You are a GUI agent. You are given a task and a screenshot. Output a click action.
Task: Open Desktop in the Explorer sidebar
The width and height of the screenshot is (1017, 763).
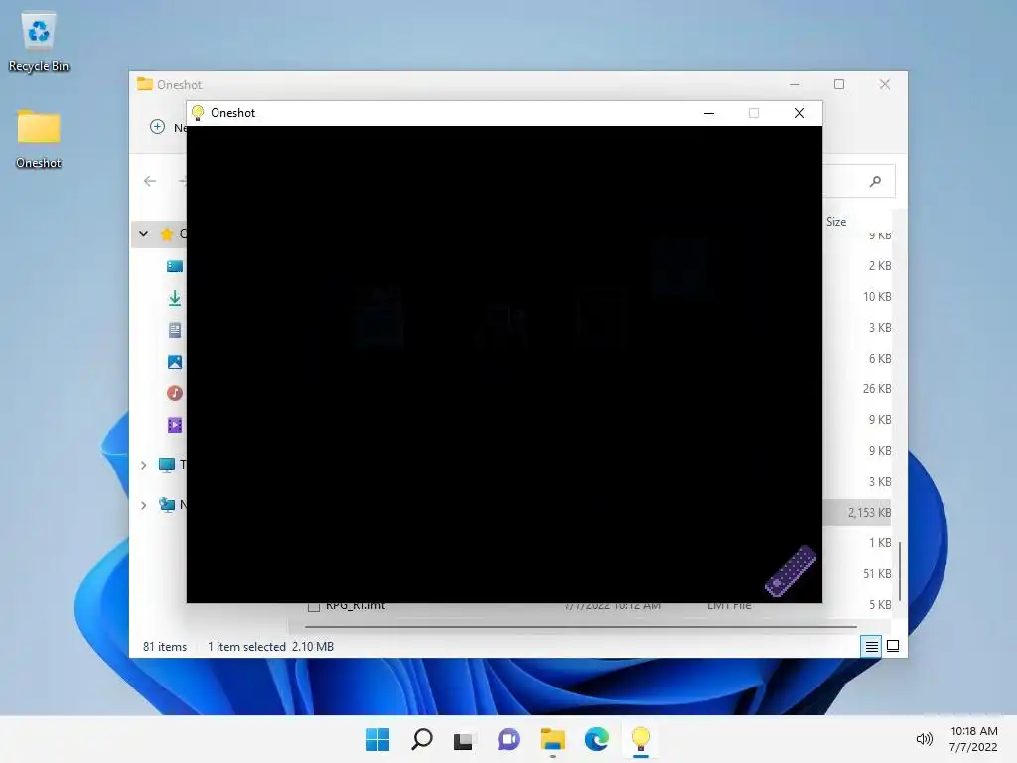click(x=175, y=266)
